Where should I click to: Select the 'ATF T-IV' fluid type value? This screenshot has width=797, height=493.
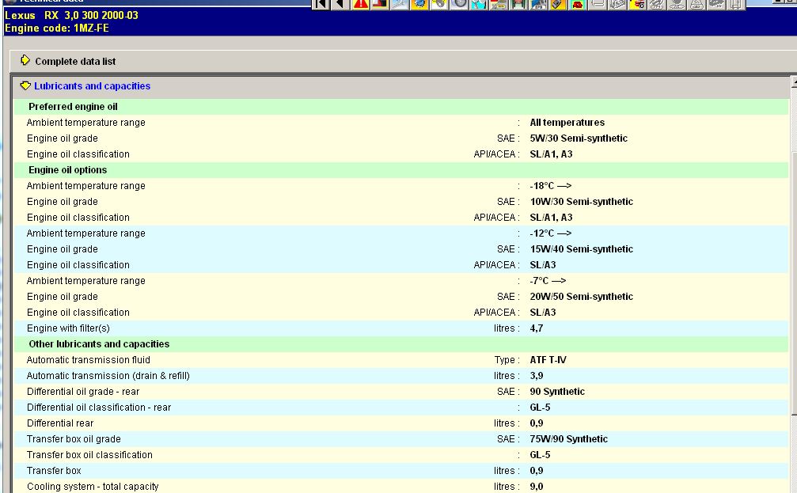click(548, 360)
